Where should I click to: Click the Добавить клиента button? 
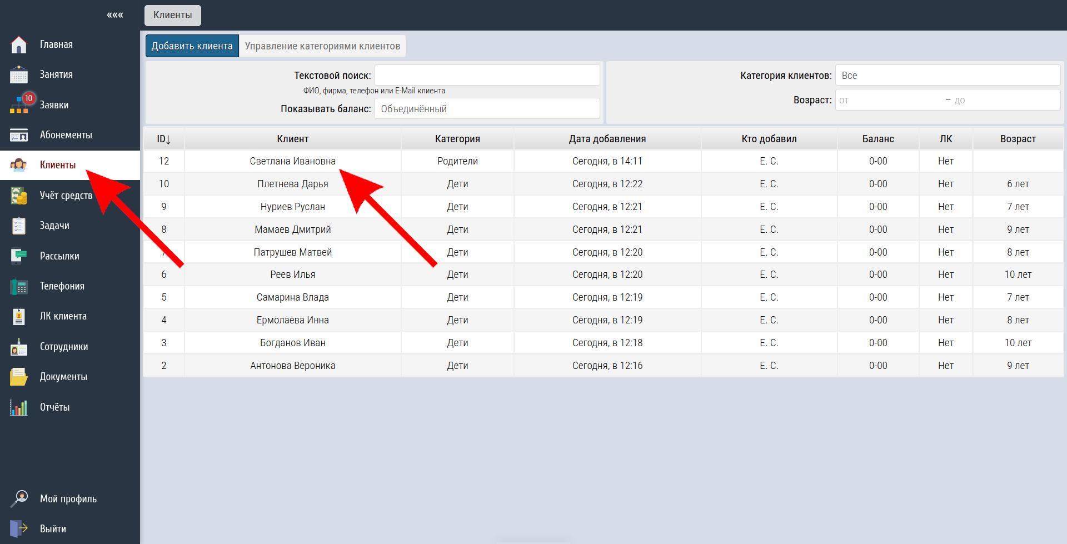192,46
